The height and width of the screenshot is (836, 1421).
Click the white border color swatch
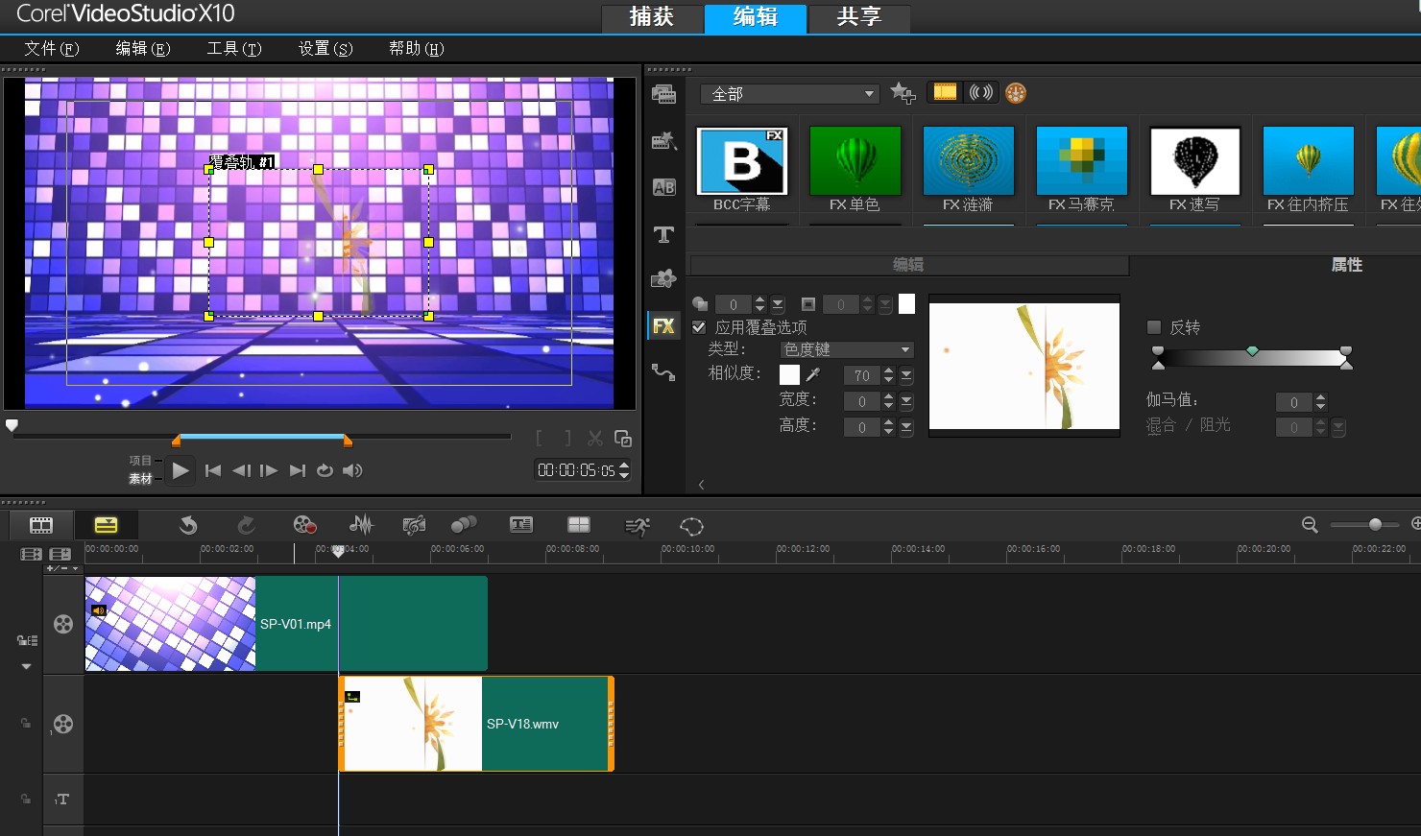coord(906,304)
